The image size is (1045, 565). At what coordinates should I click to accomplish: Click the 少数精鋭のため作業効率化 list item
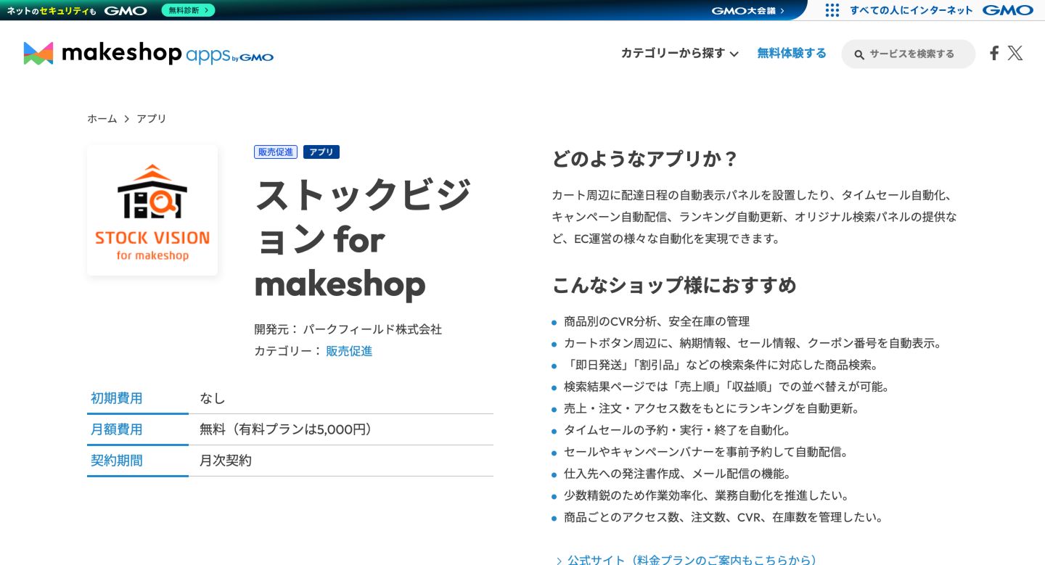pyautogui.click(x=706, y=495)
